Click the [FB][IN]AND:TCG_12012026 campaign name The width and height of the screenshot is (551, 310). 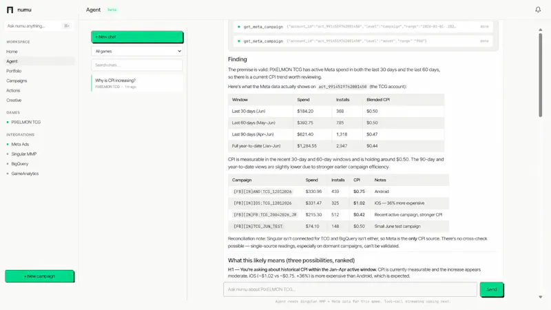(262, 192)
